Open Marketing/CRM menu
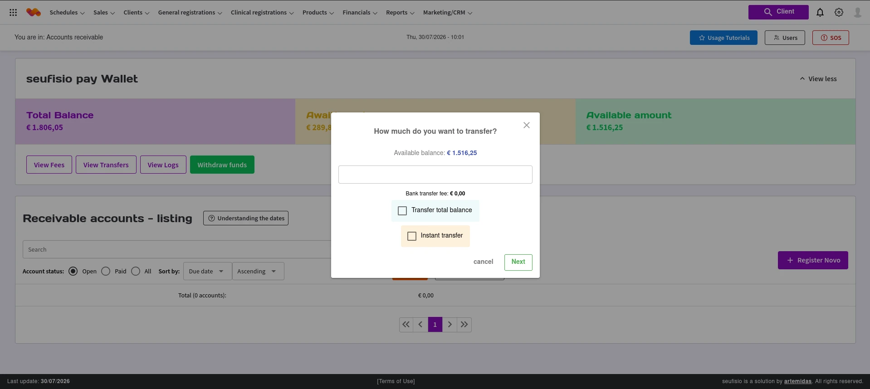Viewport: 870px width, 389px height. [x=448, y=13]
